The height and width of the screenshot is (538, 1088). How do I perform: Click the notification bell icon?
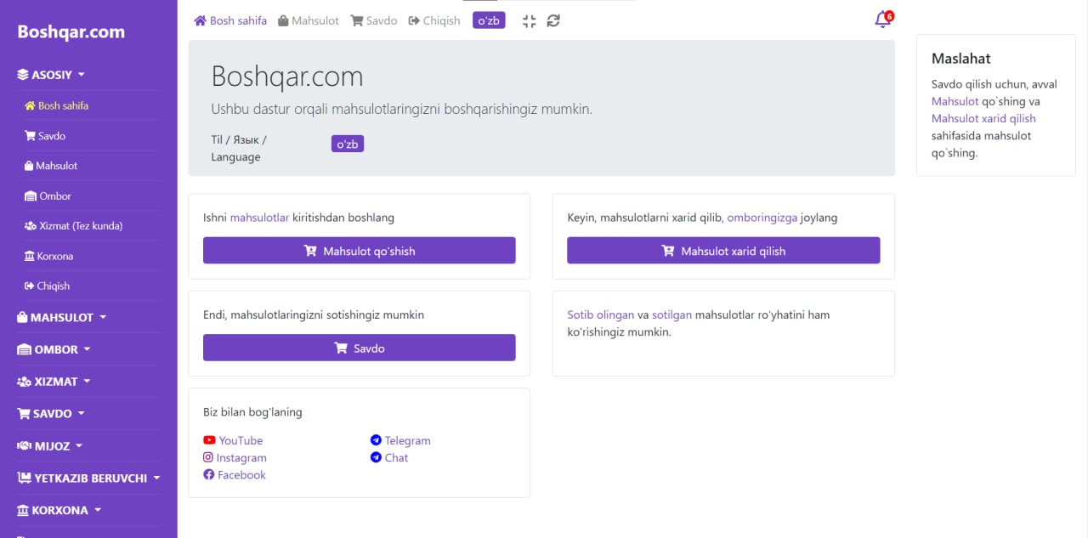pos(882,20)
